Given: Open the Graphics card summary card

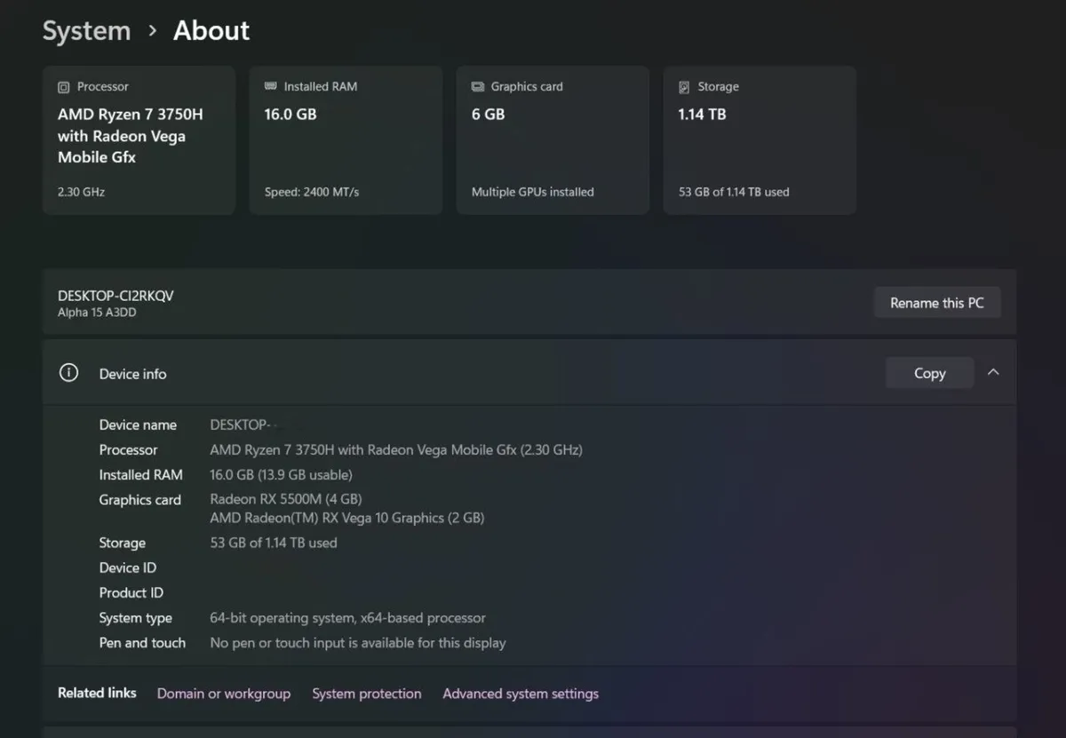Looking at the screenshot, I should (x=553, y=139).
